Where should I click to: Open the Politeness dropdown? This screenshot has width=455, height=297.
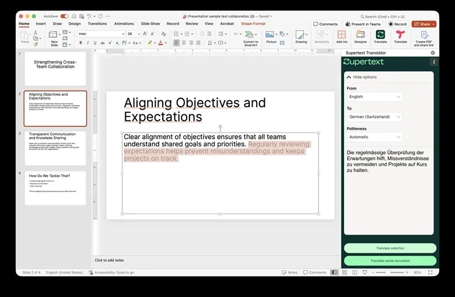click(374, 137)
